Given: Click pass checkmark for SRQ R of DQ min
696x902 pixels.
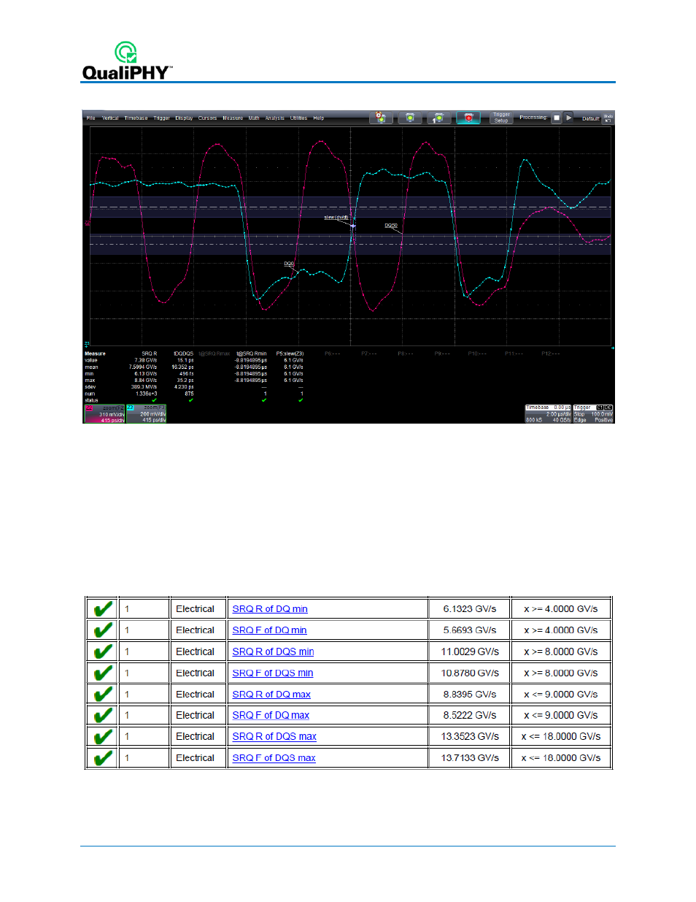Looking at the screenshot, I should click(103, 608).
